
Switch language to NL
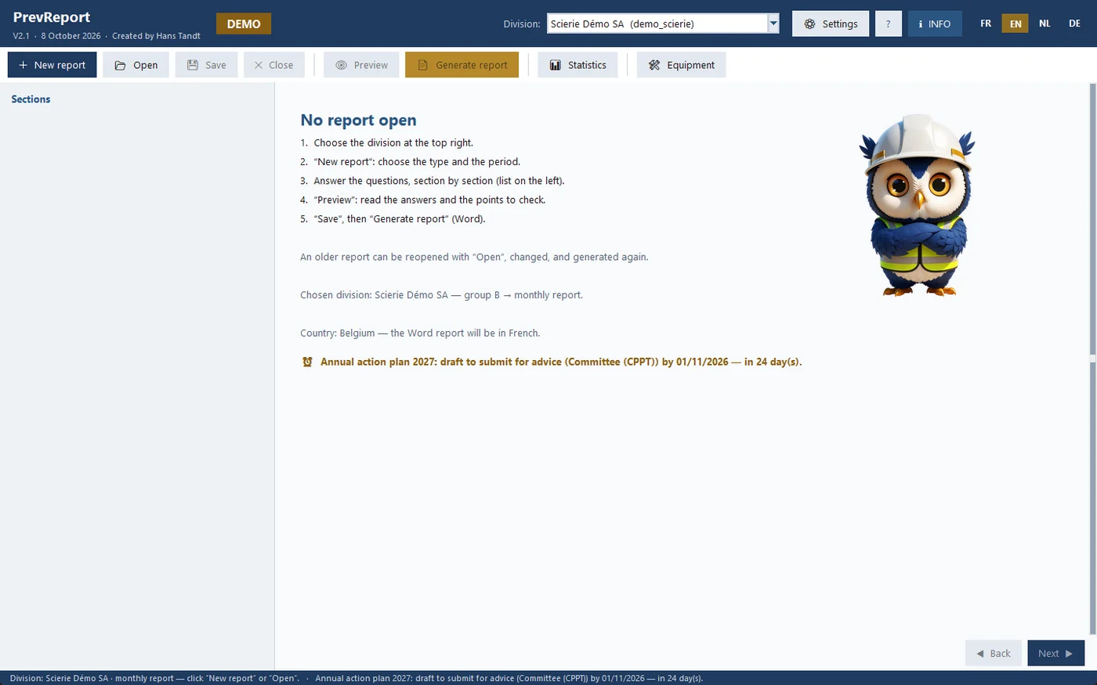click(x=1045, y=23)
